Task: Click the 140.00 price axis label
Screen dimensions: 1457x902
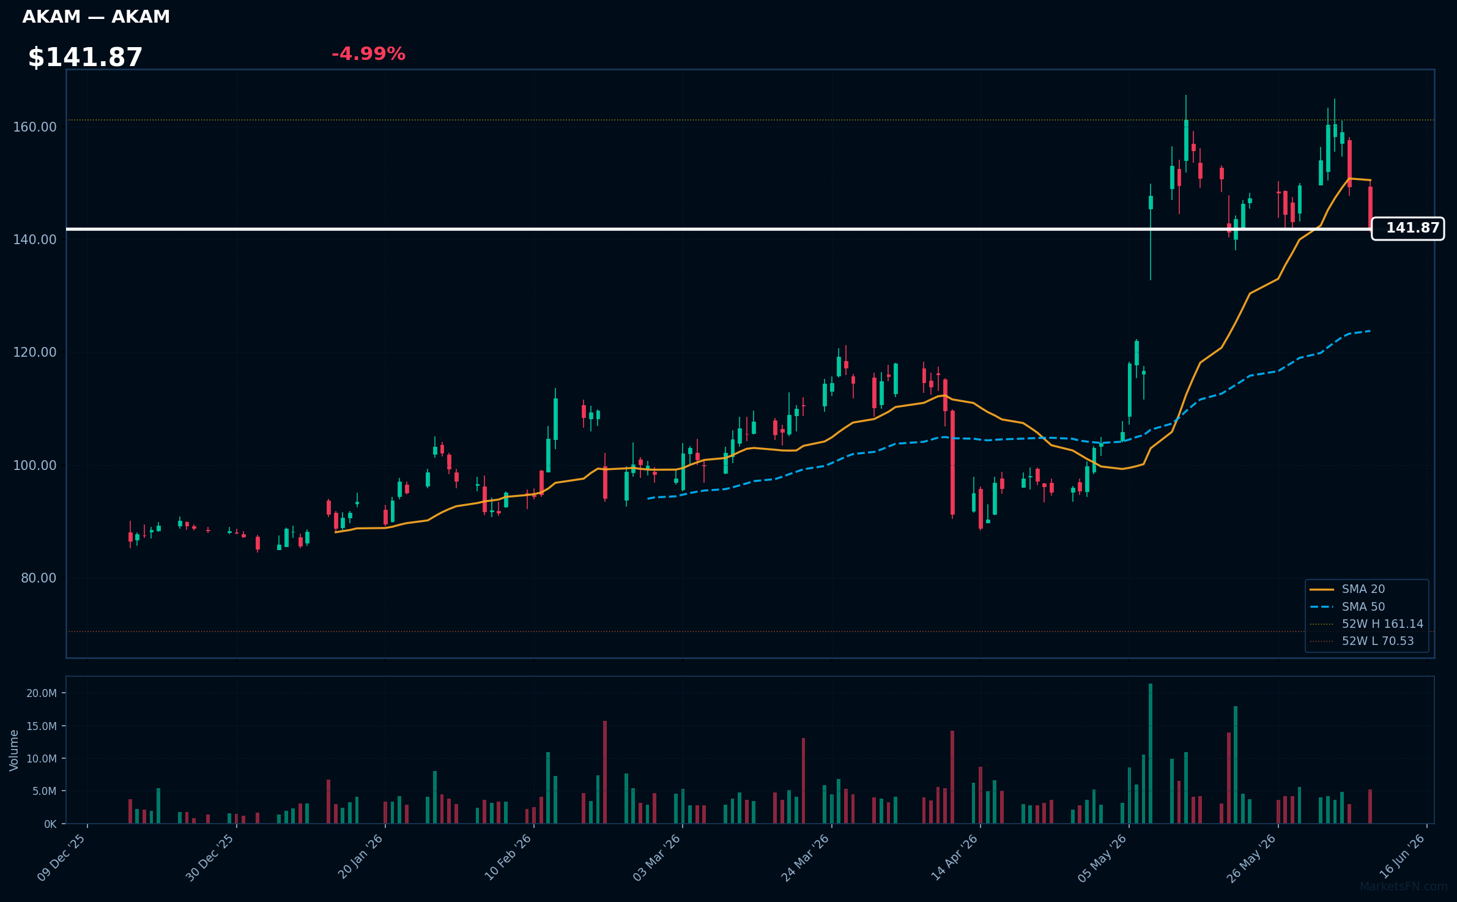Action: point(35,240)
